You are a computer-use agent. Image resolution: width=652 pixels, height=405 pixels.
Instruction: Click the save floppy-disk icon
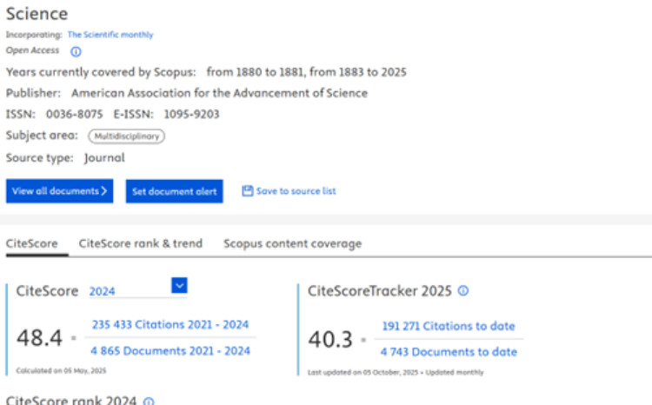pos(247,191)
